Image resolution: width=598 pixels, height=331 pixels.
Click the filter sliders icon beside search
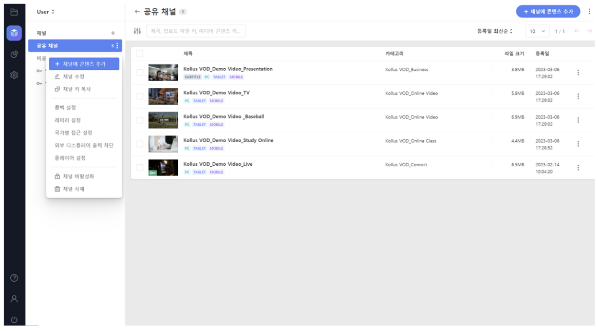coord(137,31)
